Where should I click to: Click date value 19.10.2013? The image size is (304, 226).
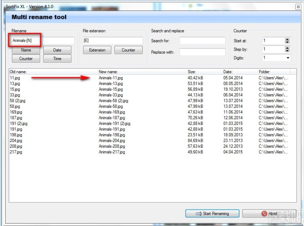pos(233,89)
